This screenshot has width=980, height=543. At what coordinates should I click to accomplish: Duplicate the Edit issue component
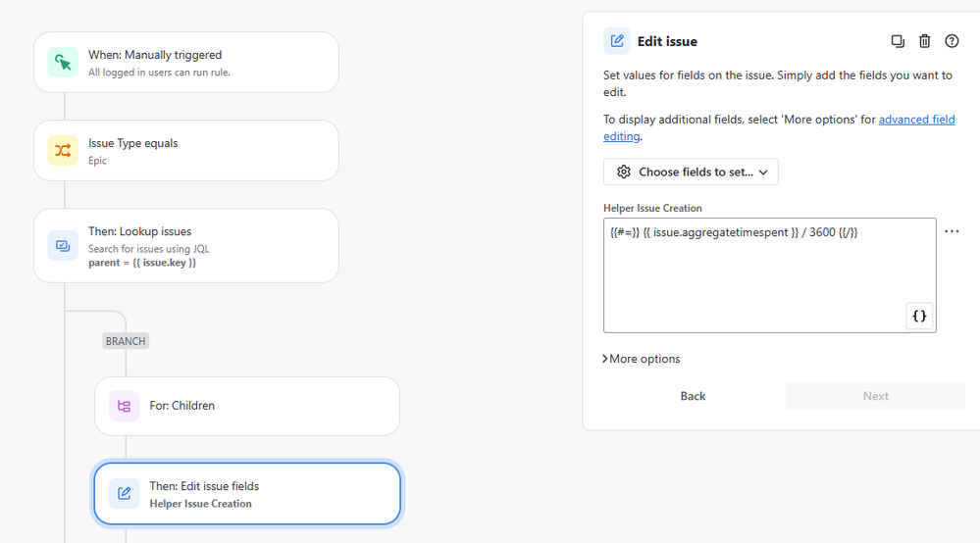tap(898, 41)
